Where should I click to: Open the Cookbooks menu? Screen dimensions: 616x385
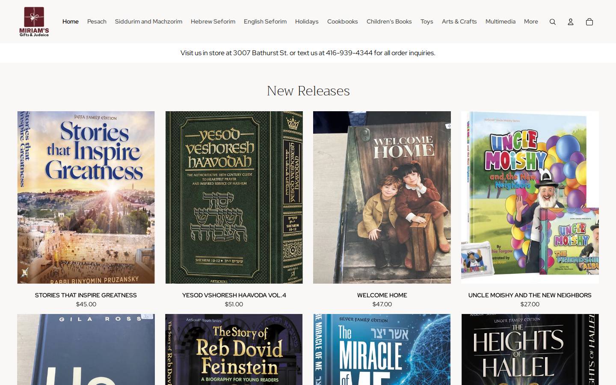pos(343,21)
